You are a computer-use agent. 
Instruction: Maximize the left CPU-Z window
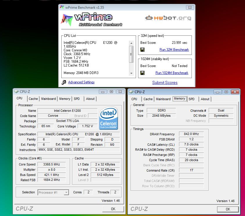pos(111,92)
